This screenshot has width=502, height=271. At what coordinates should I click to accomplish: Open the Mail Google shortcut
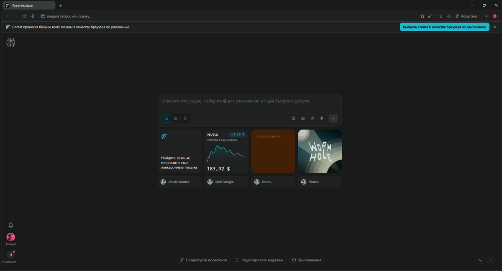(x=226, y=182)
